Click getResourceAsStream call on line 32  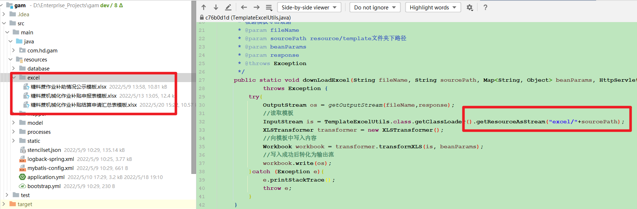click(510, 121)
